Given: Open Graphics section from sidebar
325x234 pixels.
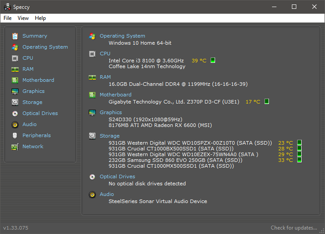Looking at the screenshot, I should click(34, 91).
